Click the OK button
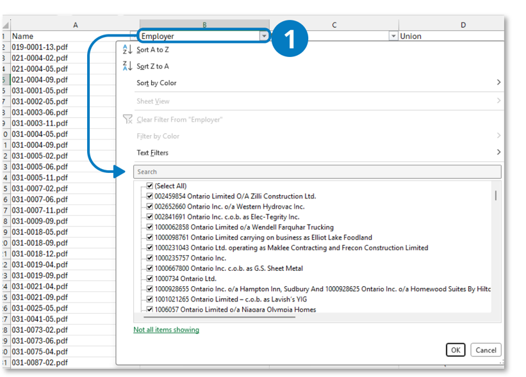 click(x=456, y=350)
